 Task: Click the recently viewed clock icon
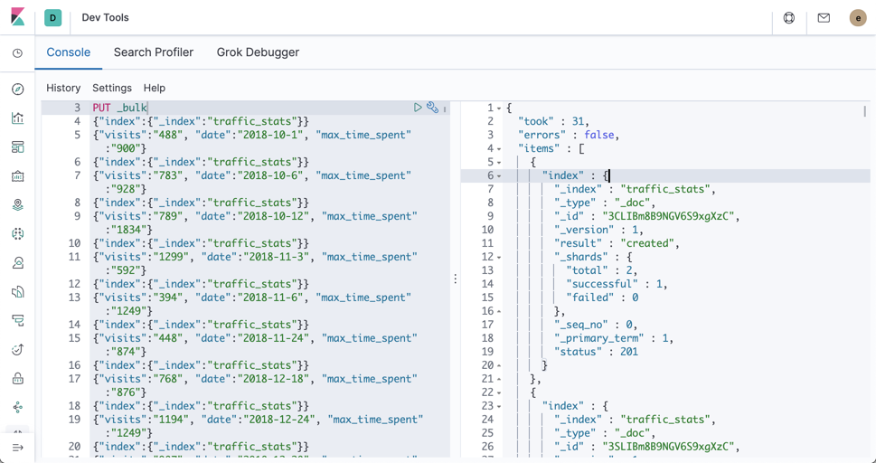[x=18, y=53]
